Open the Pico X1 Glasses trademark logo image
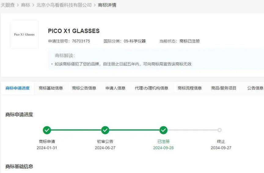Screen dimensions: 264x173 pos(24,34)
